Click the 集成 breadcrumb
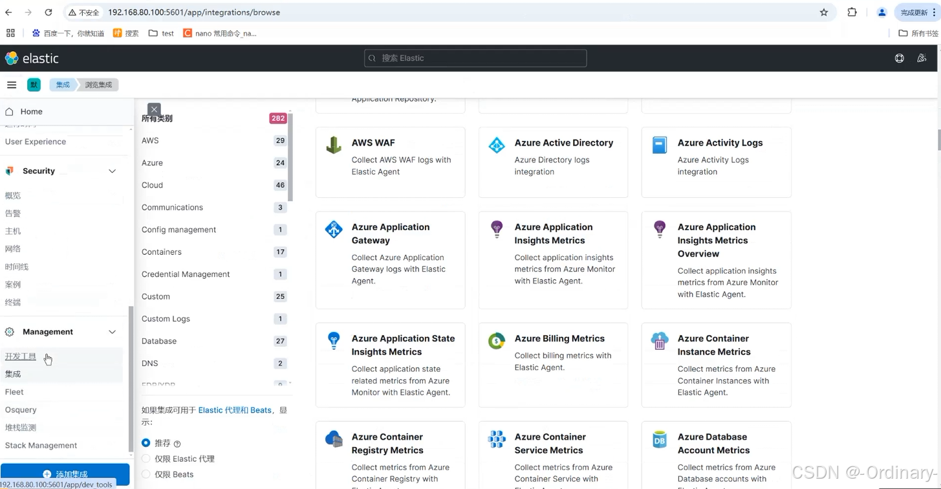The width and height of the screenshot is (941, 489). 63,85
